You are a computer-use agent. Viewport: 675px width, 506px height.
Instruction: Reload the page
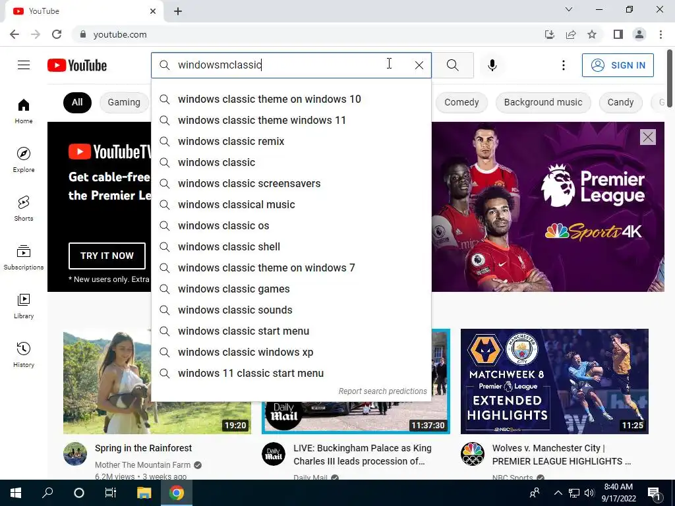click(57, 34)
